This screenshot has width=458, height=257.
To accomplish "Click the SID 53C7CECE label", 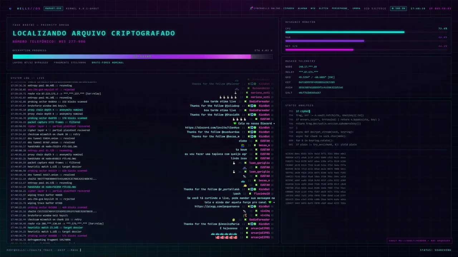I will click(375, 8).
